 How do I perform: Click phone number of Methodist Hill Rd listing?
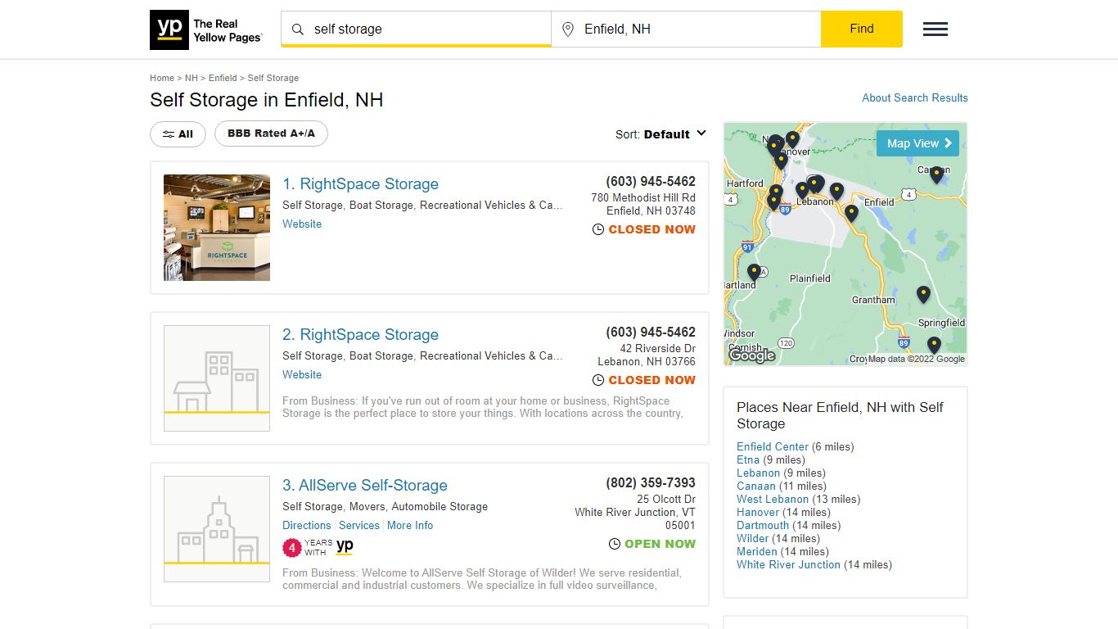tap(651, 182)
